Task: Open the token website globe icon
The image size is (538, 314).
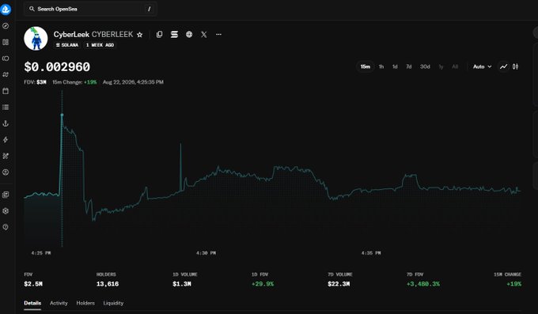Action: coord(189,34)
